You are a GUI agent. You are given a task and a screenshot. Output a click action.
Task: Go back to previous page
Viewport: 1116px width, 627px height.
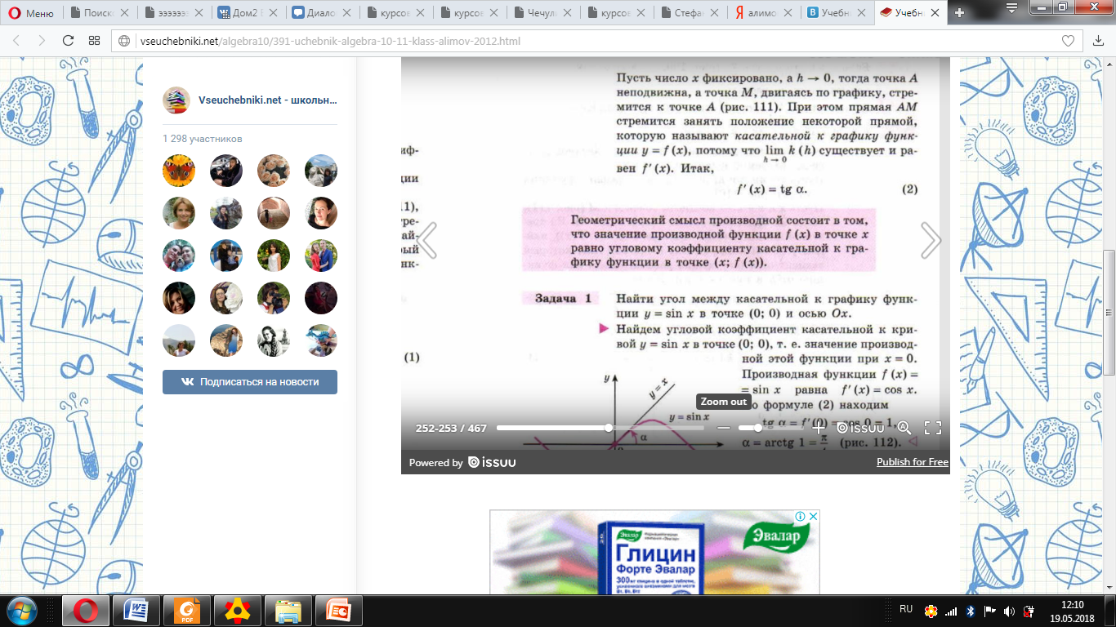pos(18,41)
